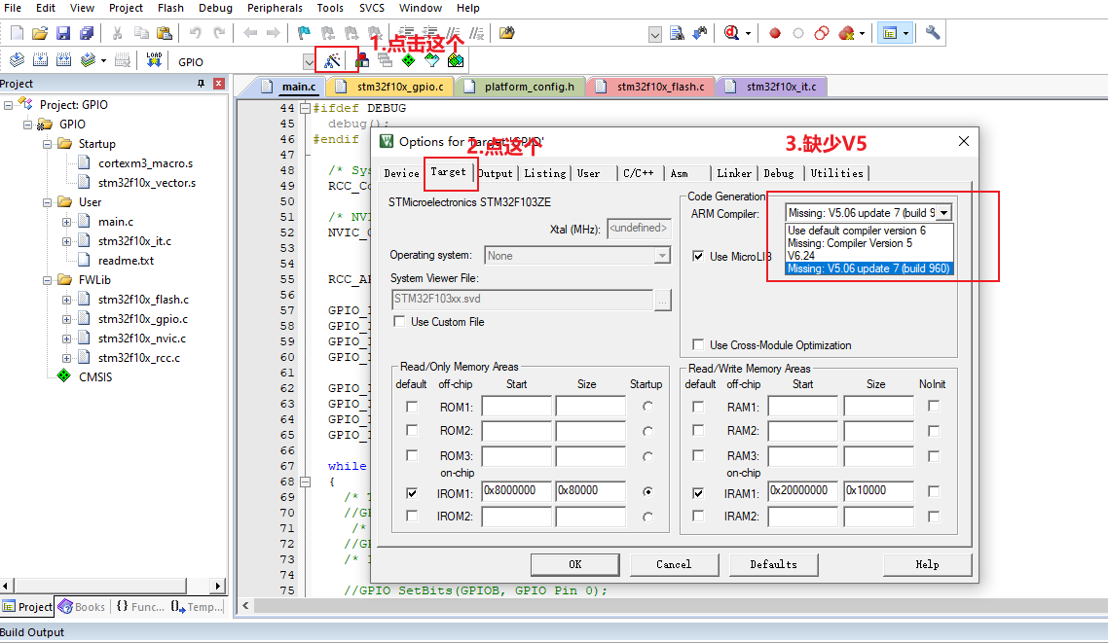Screen dimensions: 1108x643
Task: Select readme.txt in project tree
Action: (126, 261)
